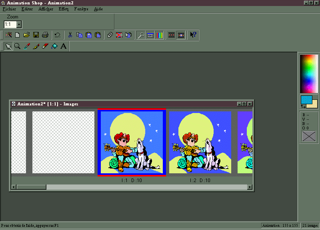Select the frame labeled I:2
Viewport: 320px width, 230px height.
click(200, 142)
